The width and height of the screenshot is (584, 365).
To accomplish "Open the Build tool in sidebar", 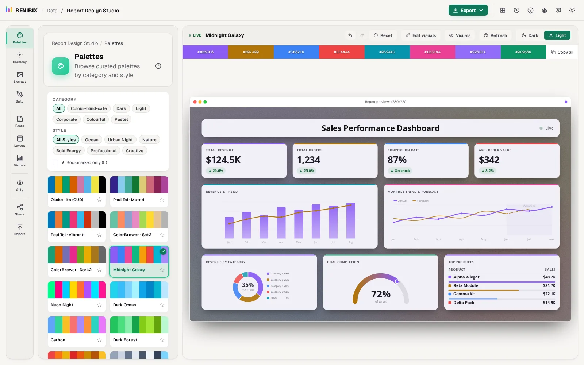I will click(x=20, y=97).
